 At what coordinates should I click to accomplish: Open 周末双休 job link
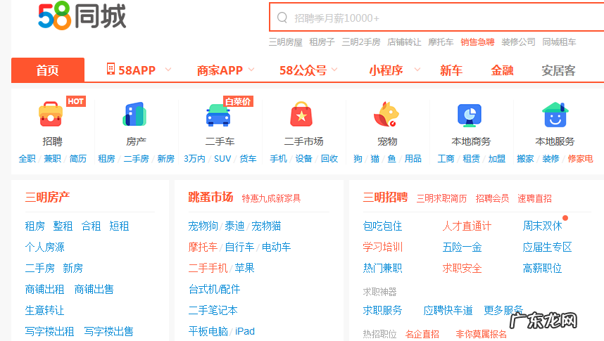[x=542, y=226]
